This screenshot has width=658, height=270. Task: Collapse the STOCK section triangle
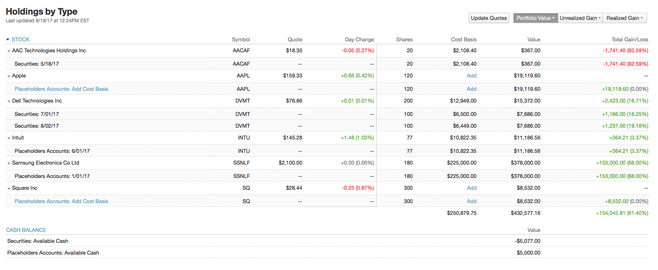(8, 40)
